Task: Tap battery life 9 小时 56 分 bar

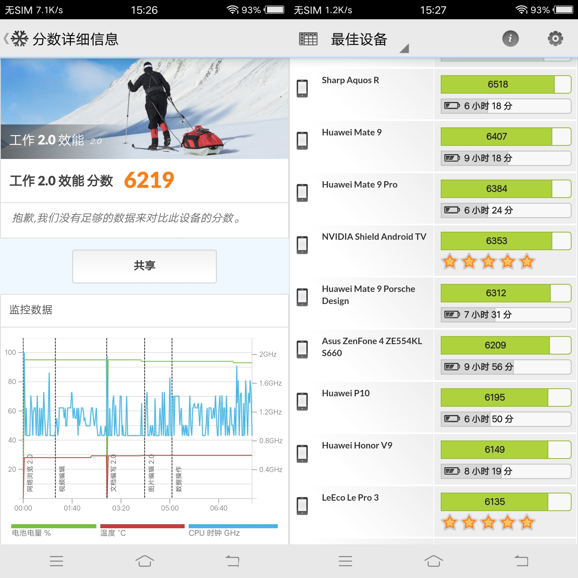Action: 505,367
